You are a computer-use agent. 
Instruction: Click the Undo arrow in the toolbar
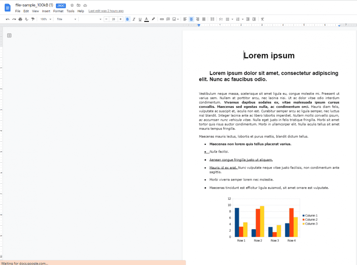pyautogui.click(x=8, y=19)
